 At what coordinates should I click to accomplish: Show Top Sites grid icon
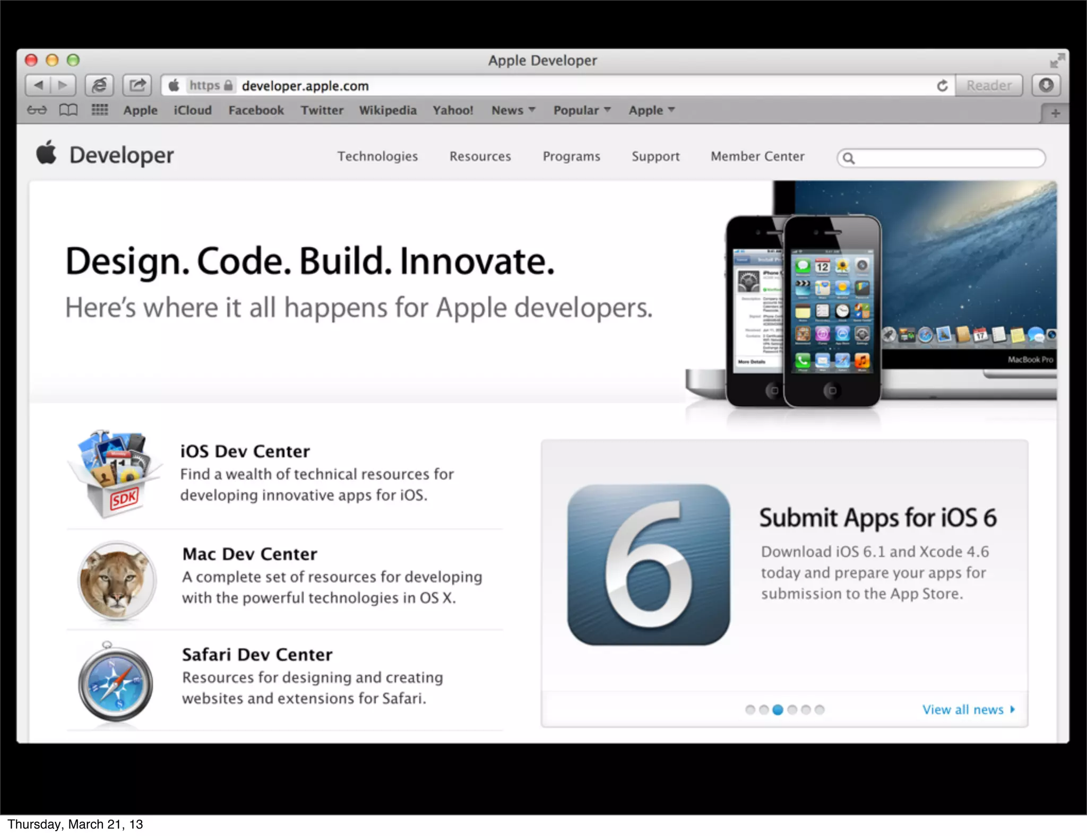100,110
